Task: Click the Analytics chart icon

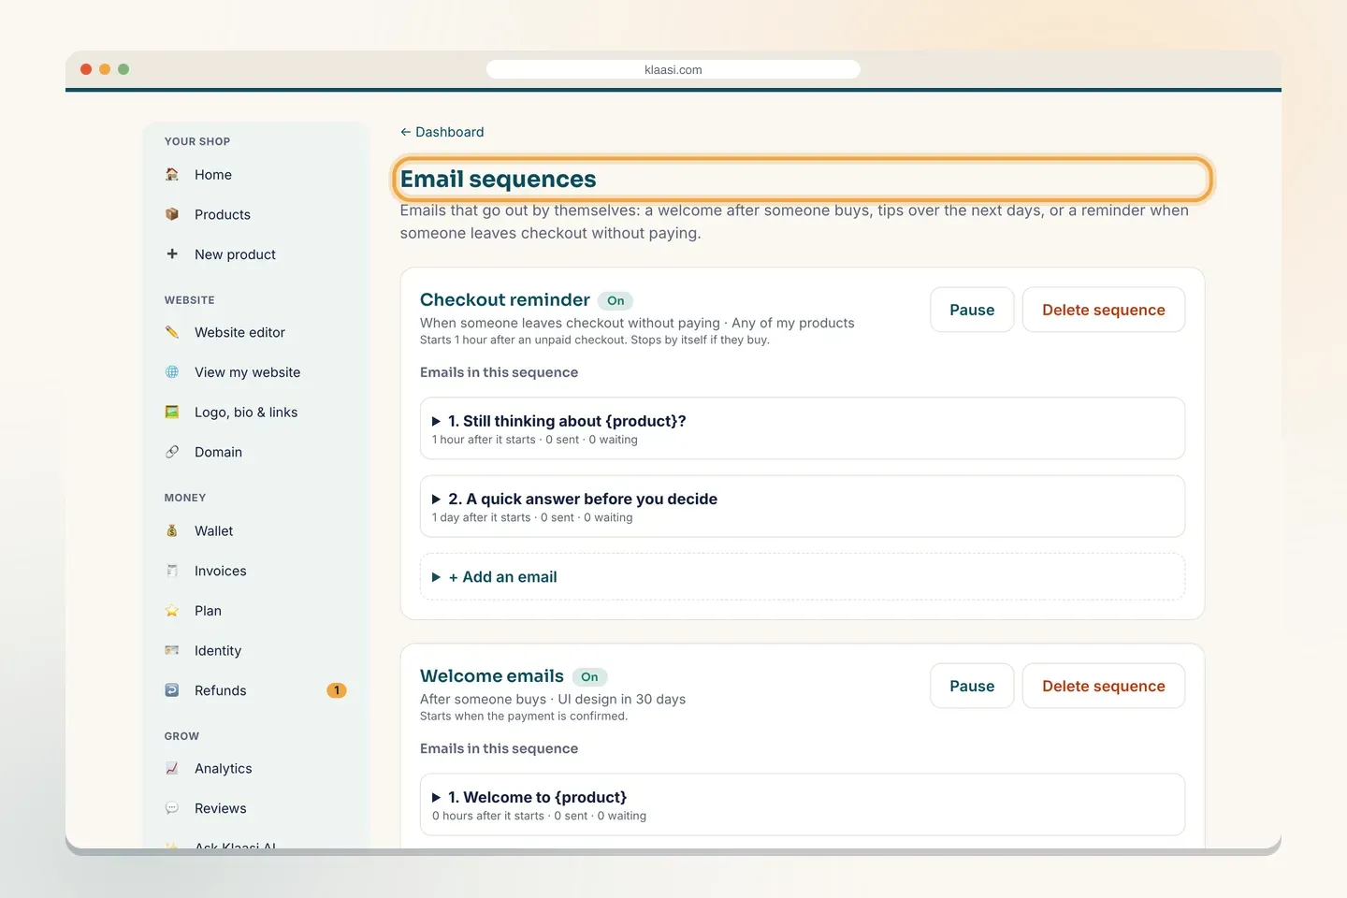Action: point(172,769)
